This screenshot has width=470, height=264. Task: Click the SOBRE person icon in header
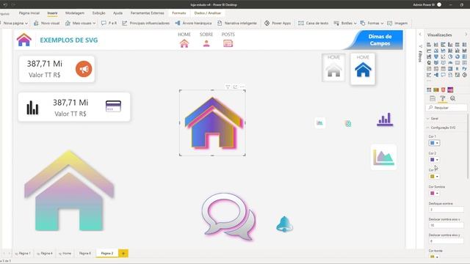(x=206, y=44)
